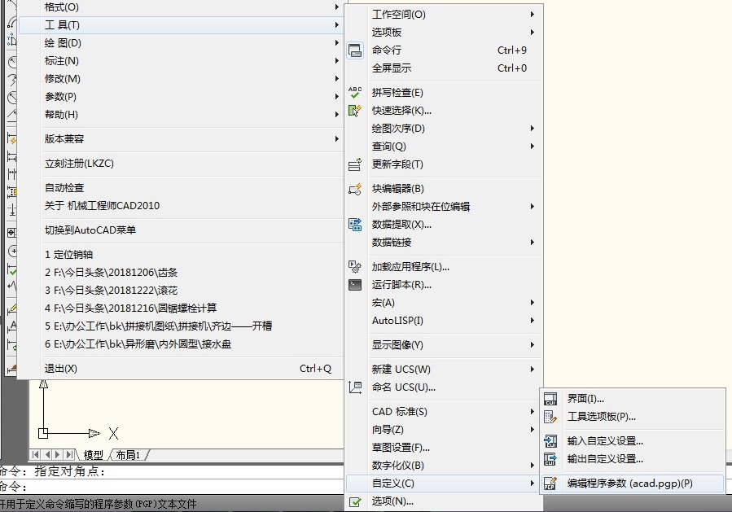Click the 命令 command input line
732x512 pixels.
pos(172,487)
